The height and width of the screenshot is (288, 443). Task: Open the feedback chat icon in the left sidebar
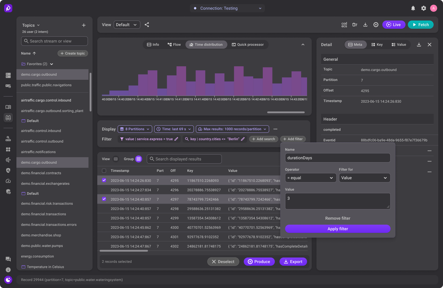8,259
